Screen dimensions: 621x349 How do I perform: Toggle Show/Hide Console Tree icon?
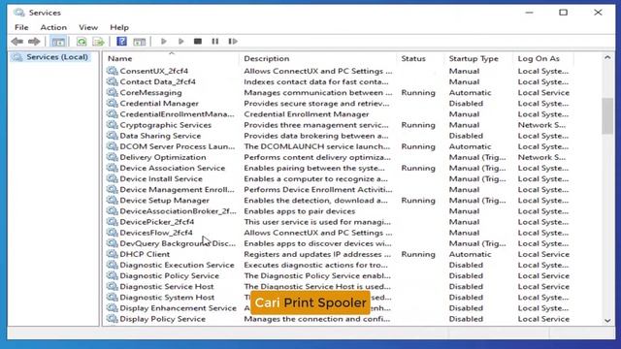(x=58, y=41)
